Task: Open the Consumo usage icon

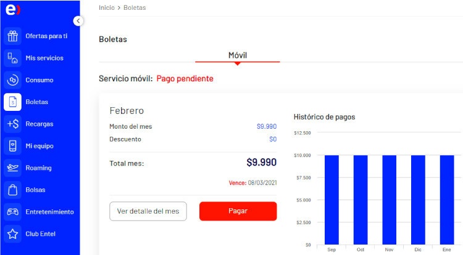Action: 12,80
